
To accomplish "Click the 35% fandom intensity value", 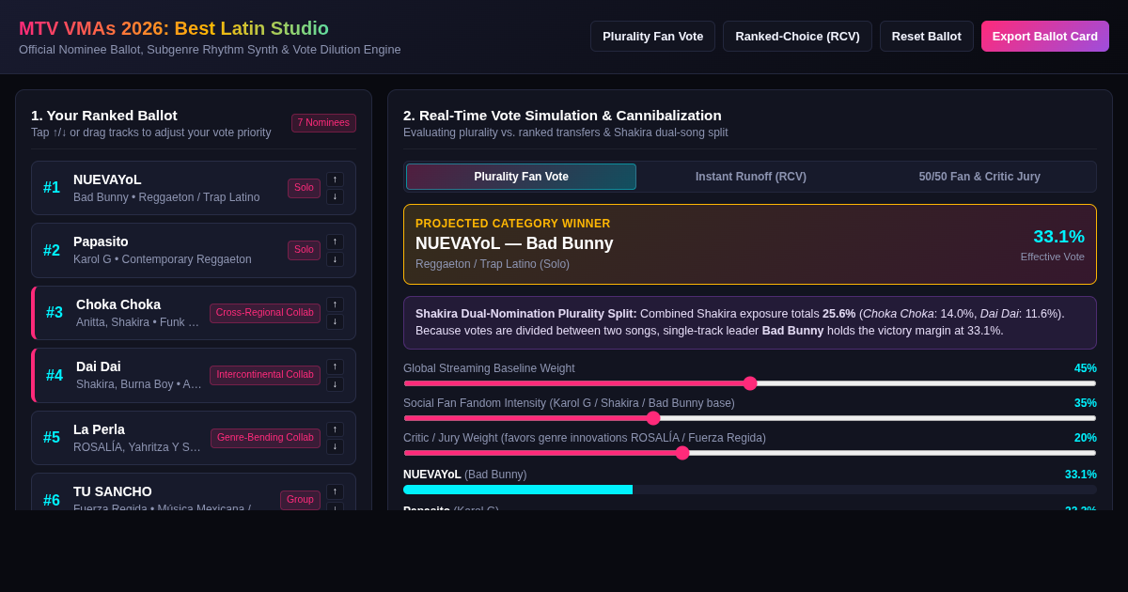I will tap(1086, 403).
